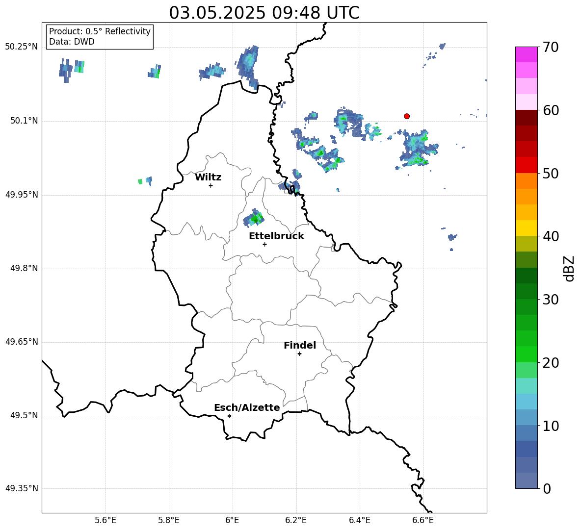Click the 49.95°N latitude label
This screenshot has height=530, width=581.
point(22,195)
